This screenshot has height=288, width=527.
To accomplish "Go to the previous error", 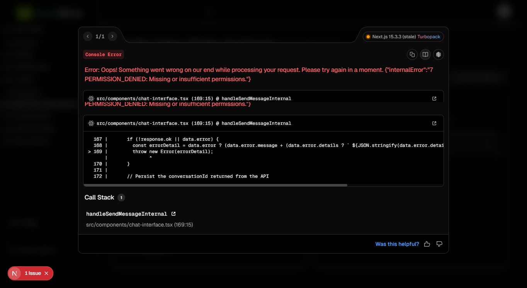I will point(88,36).
